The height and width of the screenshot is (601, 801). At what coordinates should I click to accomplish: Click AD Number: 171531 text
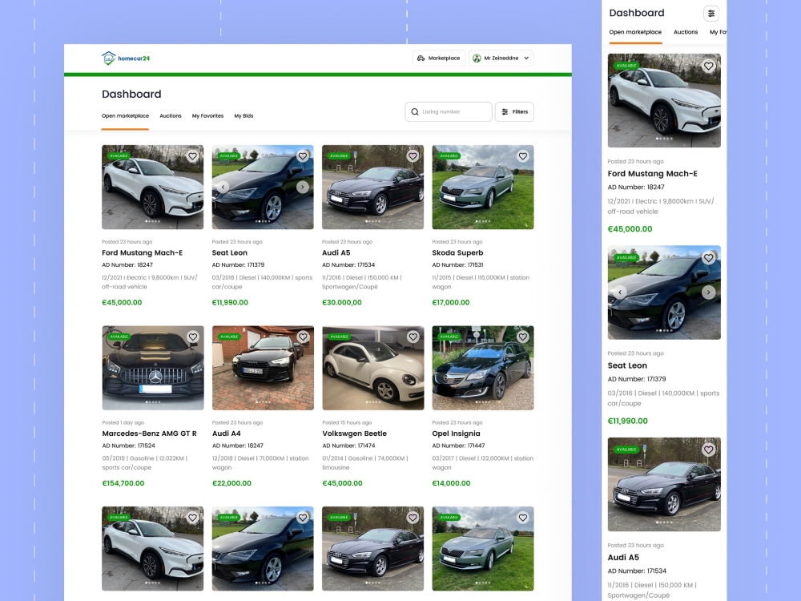[x=457, y=265]
